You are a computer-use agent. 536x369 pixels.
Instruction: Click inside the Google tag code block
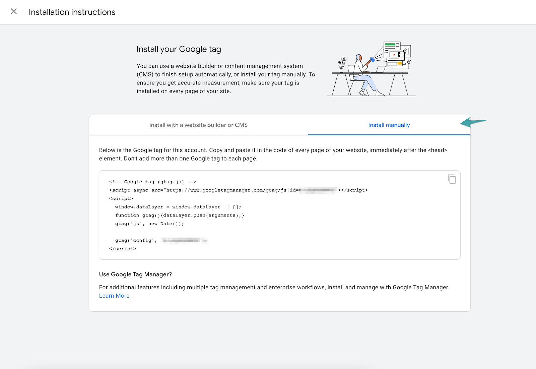[234, 214]
